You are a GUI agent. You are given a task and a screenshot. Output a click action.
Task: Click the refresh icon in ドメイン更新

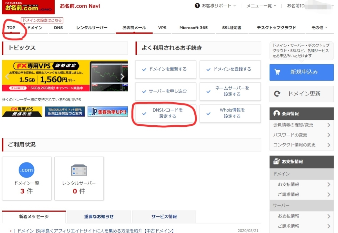pos(277,94)
